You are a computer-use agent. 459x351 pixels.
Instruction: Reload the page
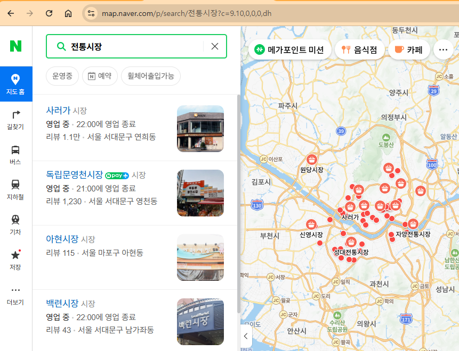pyautogui.click(x=49, y=13)
